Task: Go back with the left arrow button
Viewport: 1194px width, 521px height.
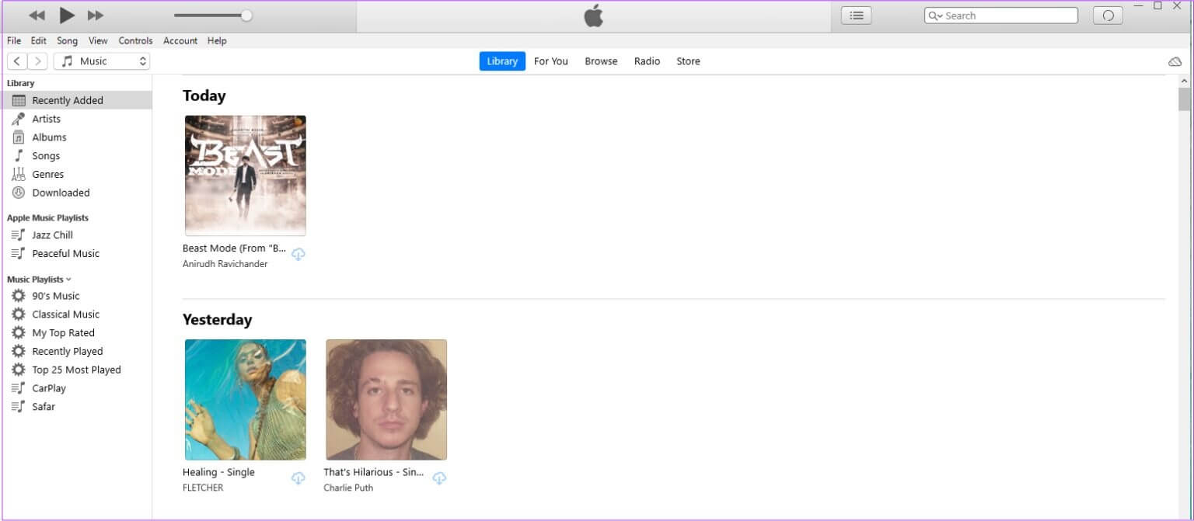Action: tap(17, 61)
